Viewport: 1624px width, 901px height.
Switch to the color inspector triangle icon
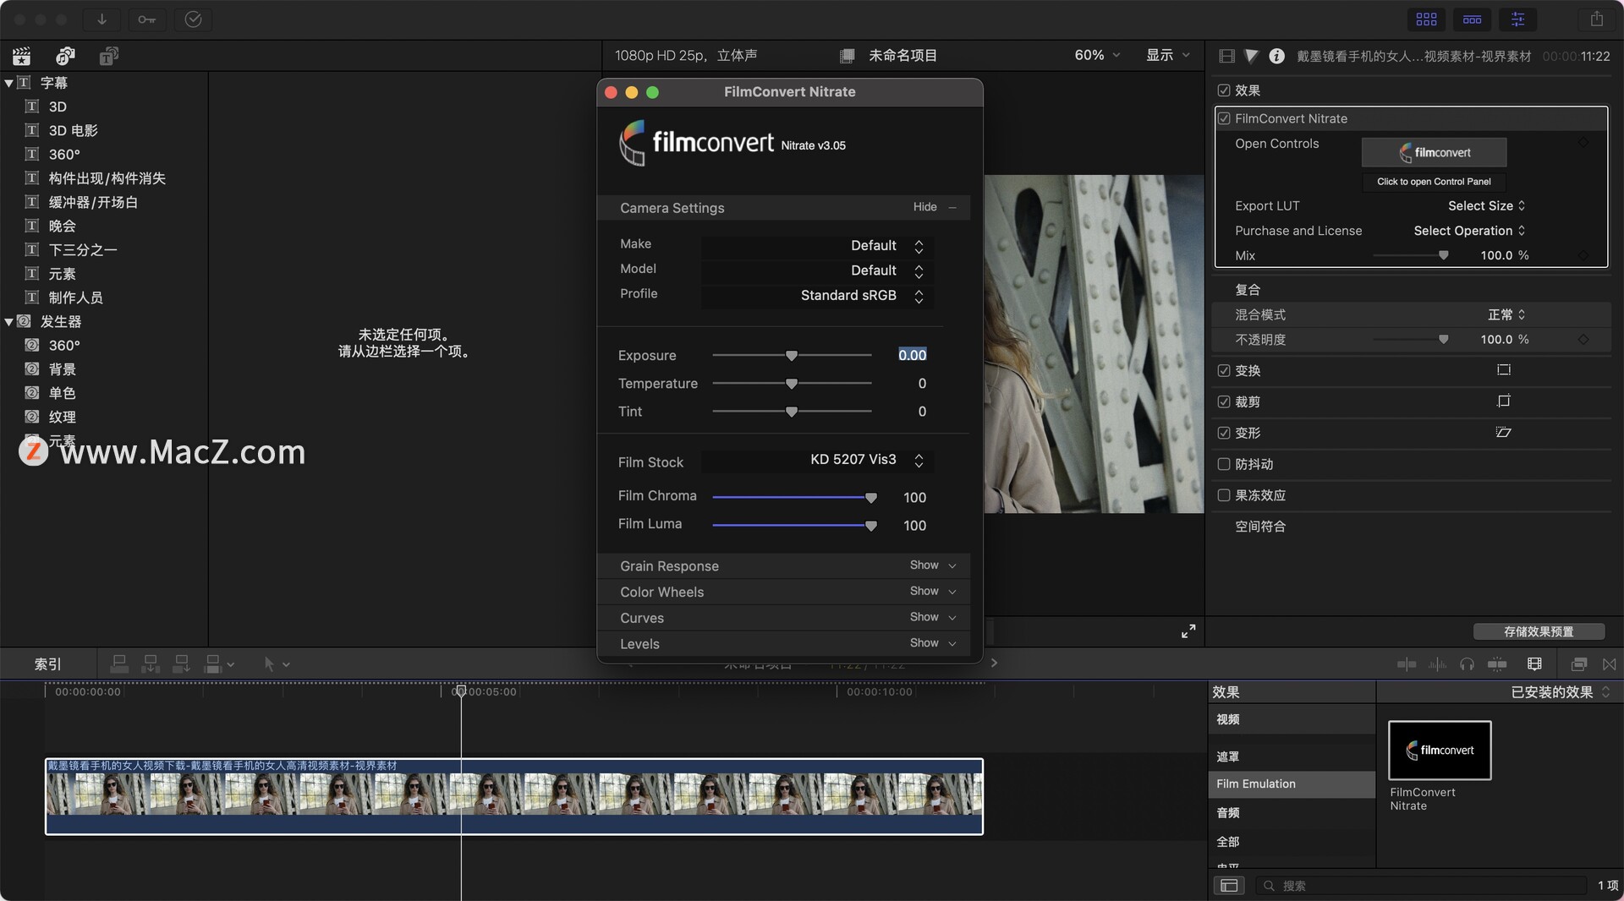click(1252, 56)
